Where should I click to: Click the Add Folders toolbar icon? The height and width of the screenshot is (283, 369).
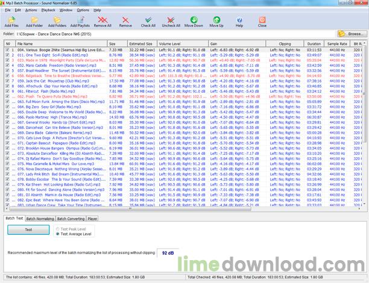(57, 22)
